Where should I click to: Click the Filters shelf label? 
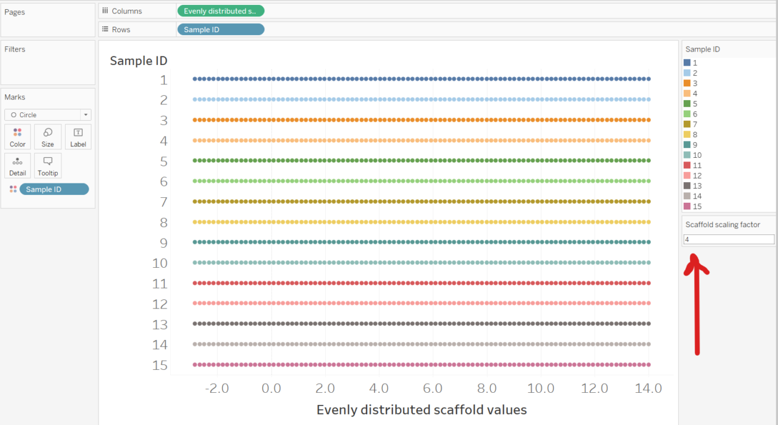click(15, 49)
